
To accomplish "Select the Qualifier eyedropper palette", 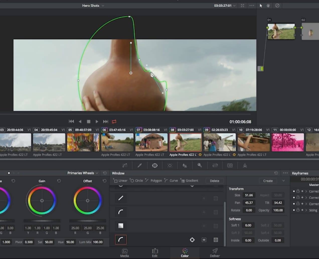I will point(140,165).
